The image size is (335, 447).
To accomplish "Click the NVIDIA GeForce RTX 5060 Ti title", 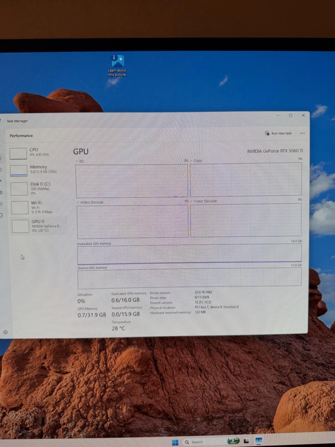I will click(x=275, y=151).
